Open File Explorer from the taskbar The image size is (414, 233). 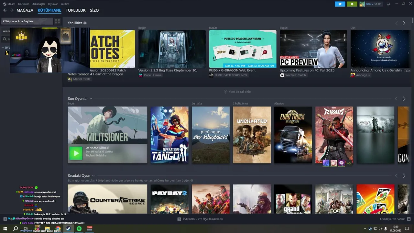47,229
